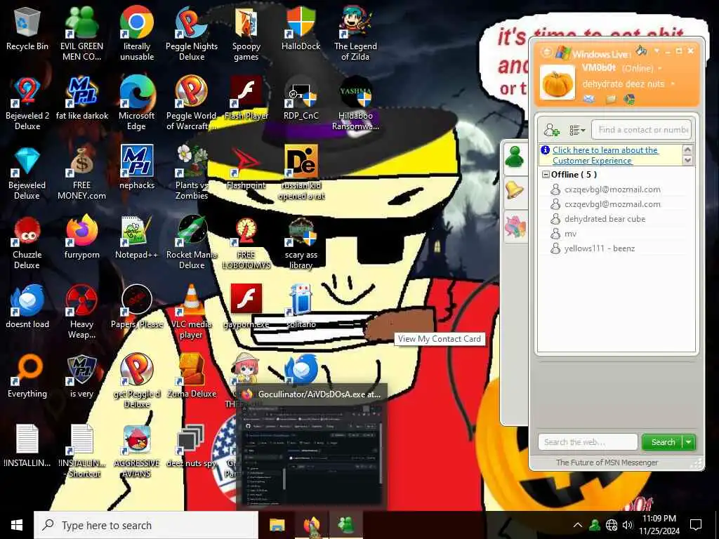The image size is (719, 539).
Task: Open the Windows Start button
Action: 17,525
